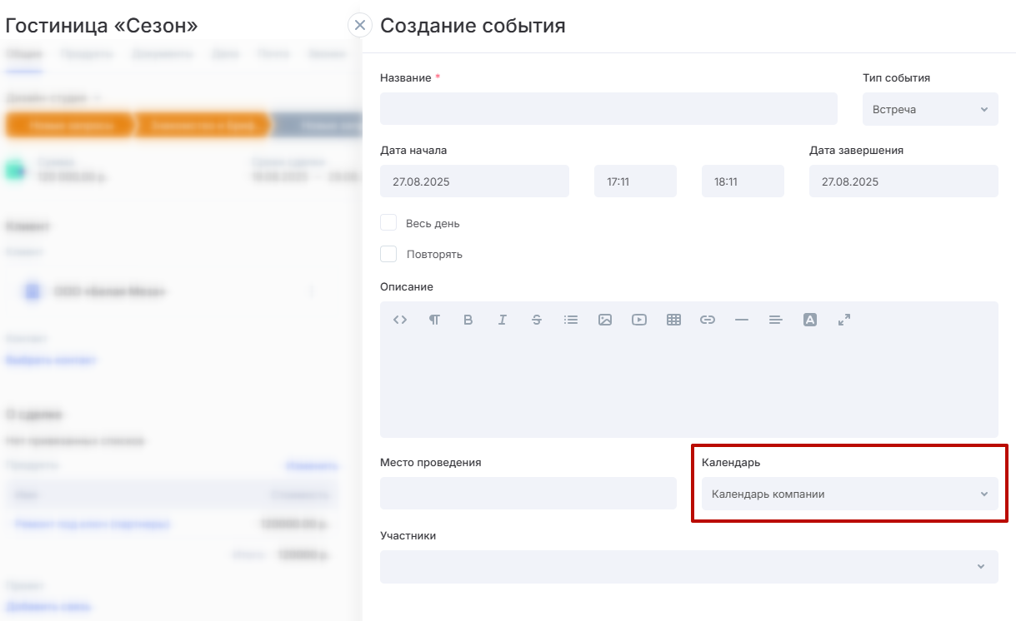Toggle HTML source code view in editor
Viewport: 1016px width, 621px height.
400,320
